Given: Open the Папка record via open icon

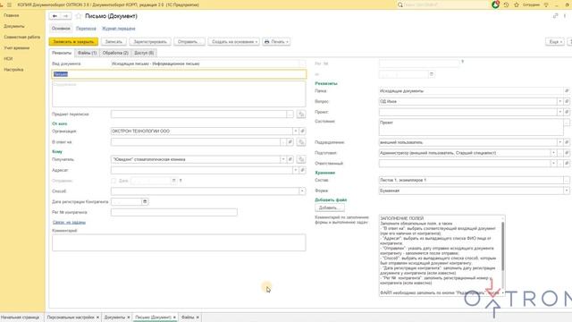Looking at the screenshot, I should (567, 91).
